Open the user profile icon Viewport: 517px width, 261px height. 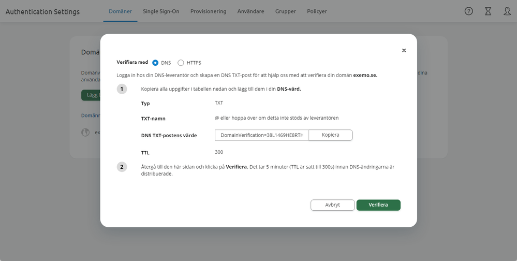[507, 11]
